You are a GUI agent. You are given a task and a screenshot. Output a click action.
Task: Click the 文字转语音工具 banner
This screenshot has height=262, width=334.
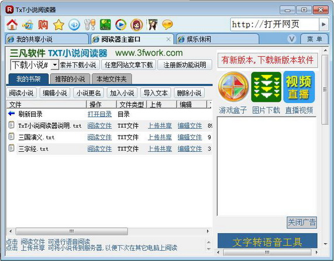tap(267, 241)
